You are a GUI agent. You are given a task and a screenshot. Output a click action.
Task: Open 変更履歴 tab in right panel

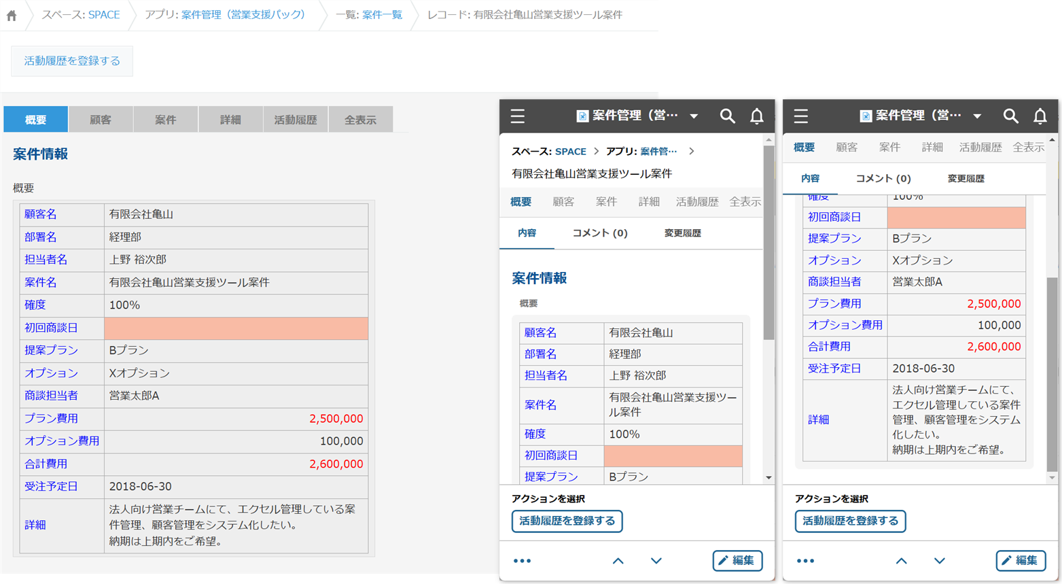[966, 179]
